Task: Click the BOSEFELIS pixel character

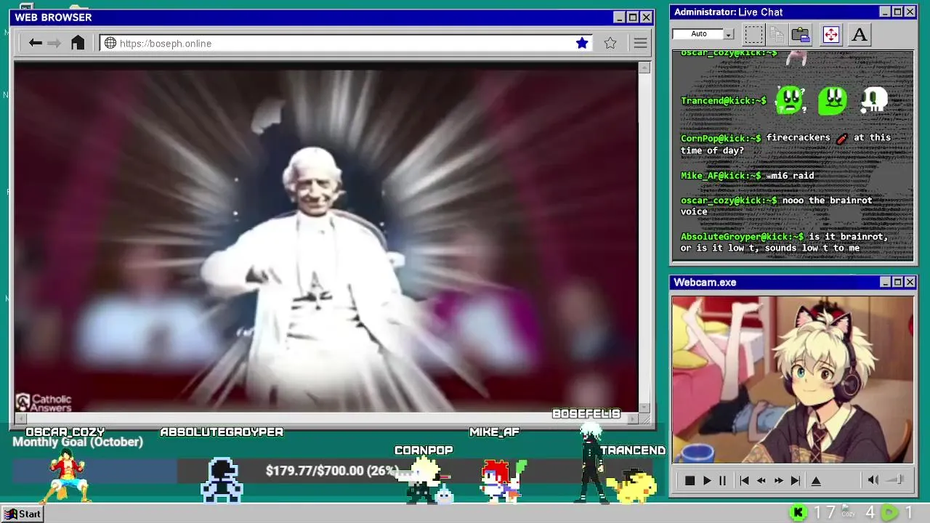Action: tap(592, 463)
